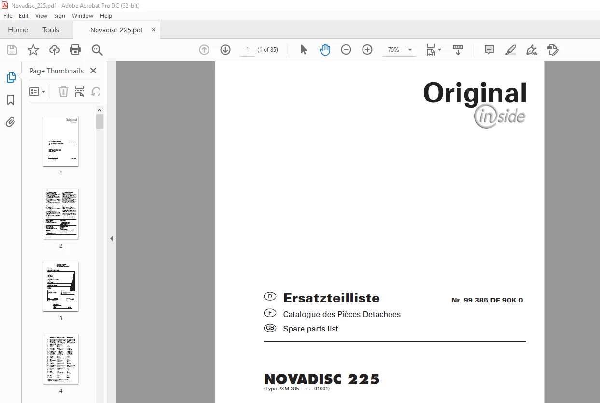Open the Attachments paperclip panel

(x=11, y=122)
